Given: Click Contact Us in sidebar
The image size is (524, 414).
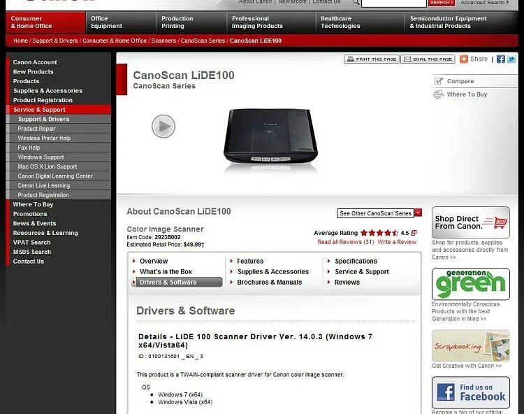Looking at the screenshot, I should 29,262.
